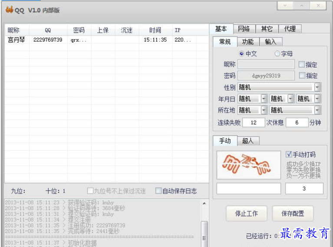Enable 指定 checkbox beside 密码 field

(302, 75)
